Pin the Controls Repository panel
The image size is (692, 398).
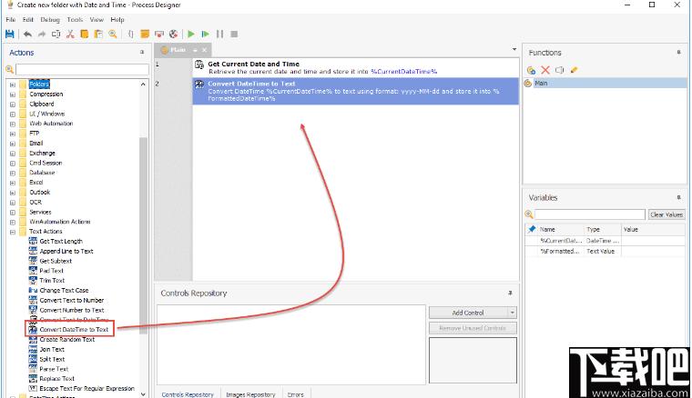tap(510, 294)
